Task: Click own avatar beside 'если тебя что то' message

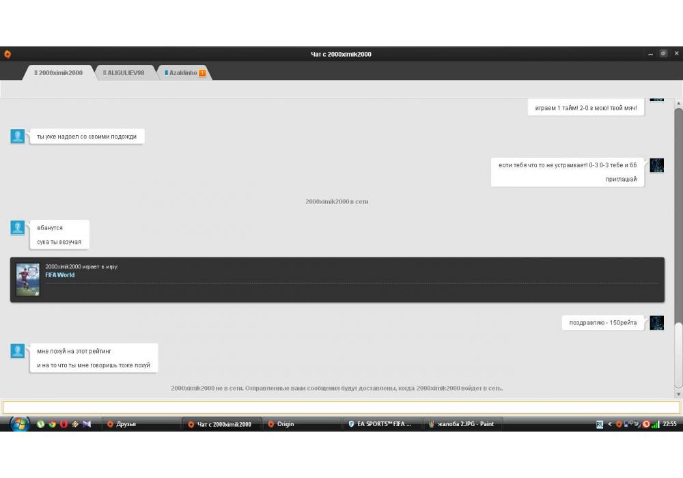Action: 657,165
